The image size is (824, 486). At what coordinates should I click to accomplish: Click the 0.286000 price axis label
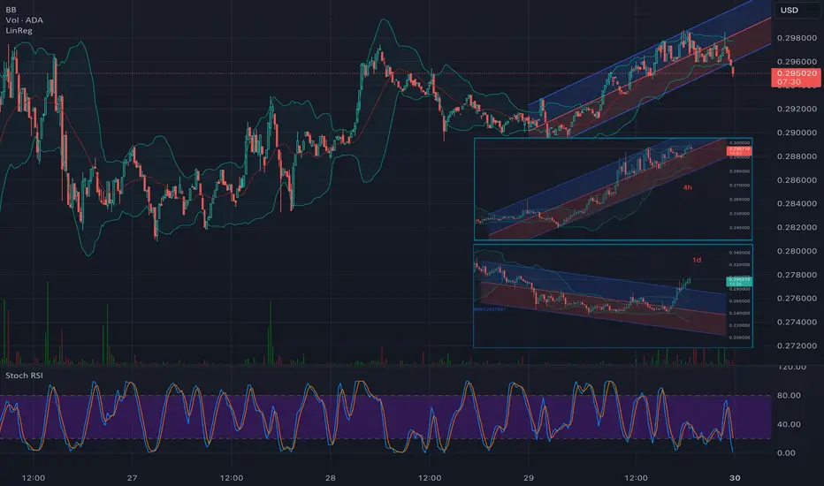click(797, 179)
